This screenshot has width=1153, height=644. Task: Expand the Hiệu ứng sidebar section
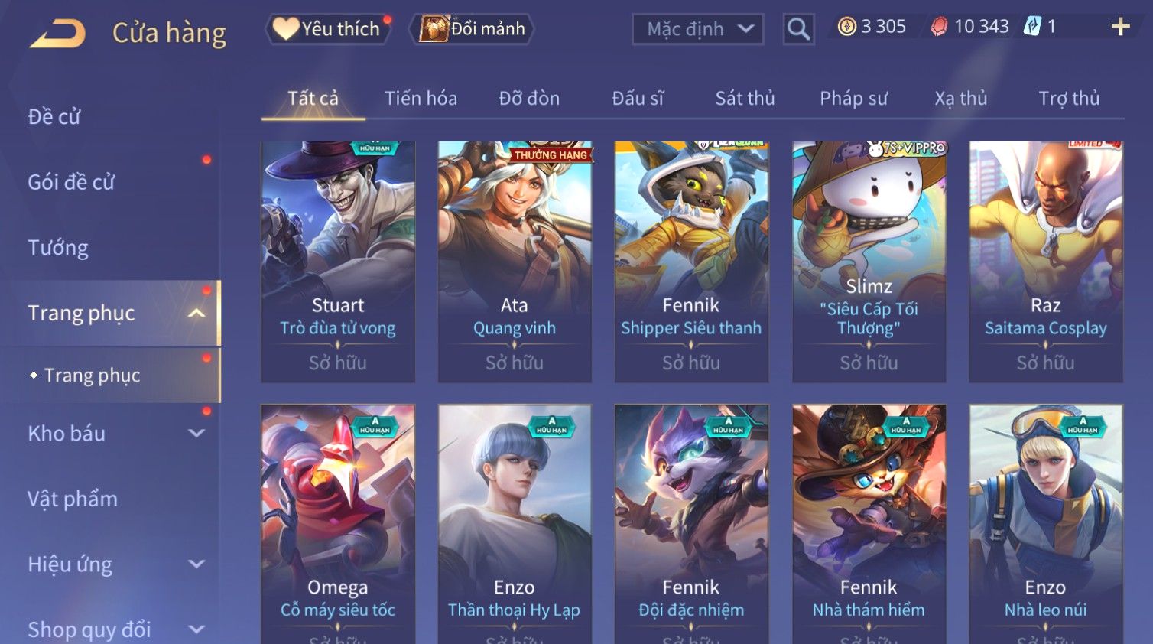click(196, 564)
